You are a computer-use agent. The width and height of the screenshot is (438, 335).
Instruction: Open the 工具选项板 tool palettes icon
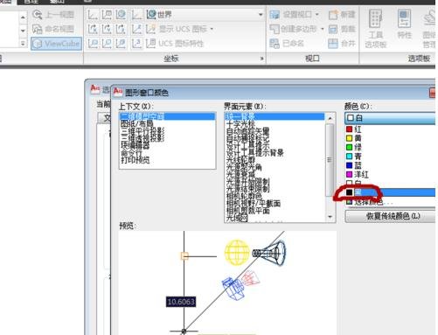[x=376, y=28]
